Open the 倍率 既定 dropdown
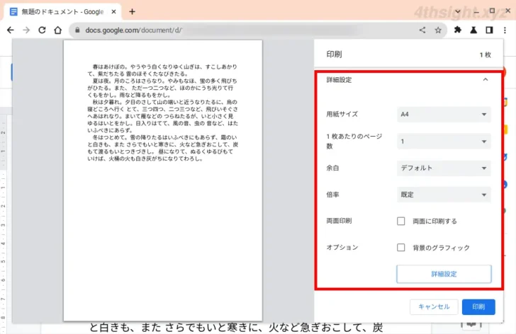 pyautogui.click(x=444, y=195)
